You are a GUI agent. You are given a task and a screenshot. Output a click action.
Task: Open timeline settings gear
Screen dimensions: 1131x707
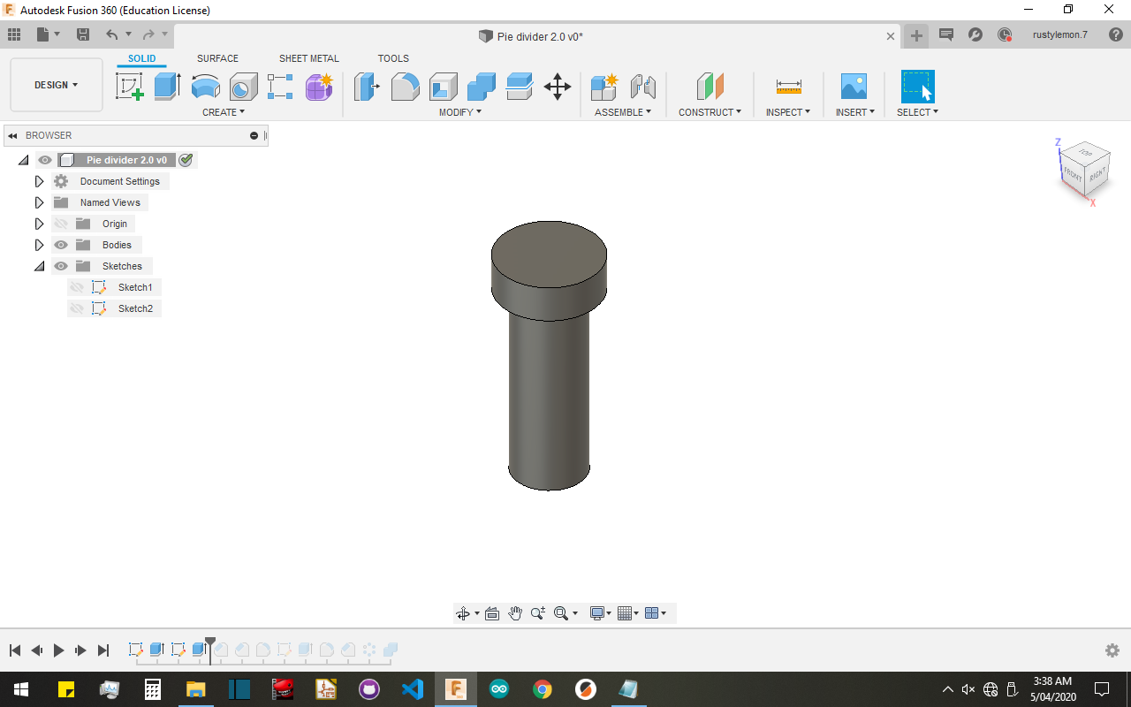[1112, 650]
